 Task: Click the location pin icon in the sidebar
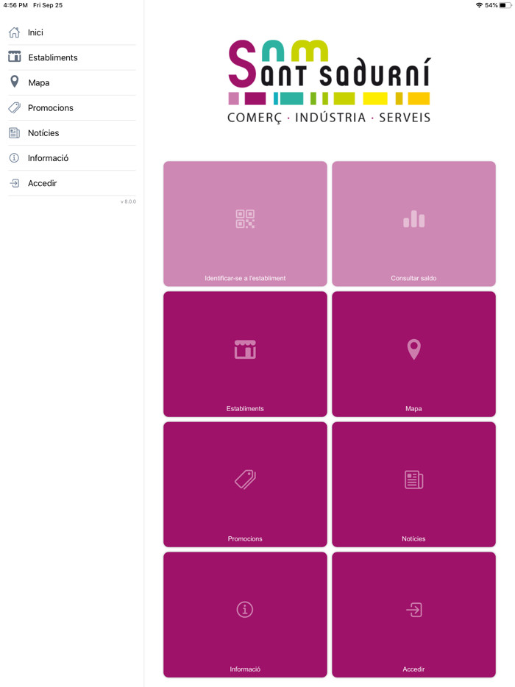15,82
